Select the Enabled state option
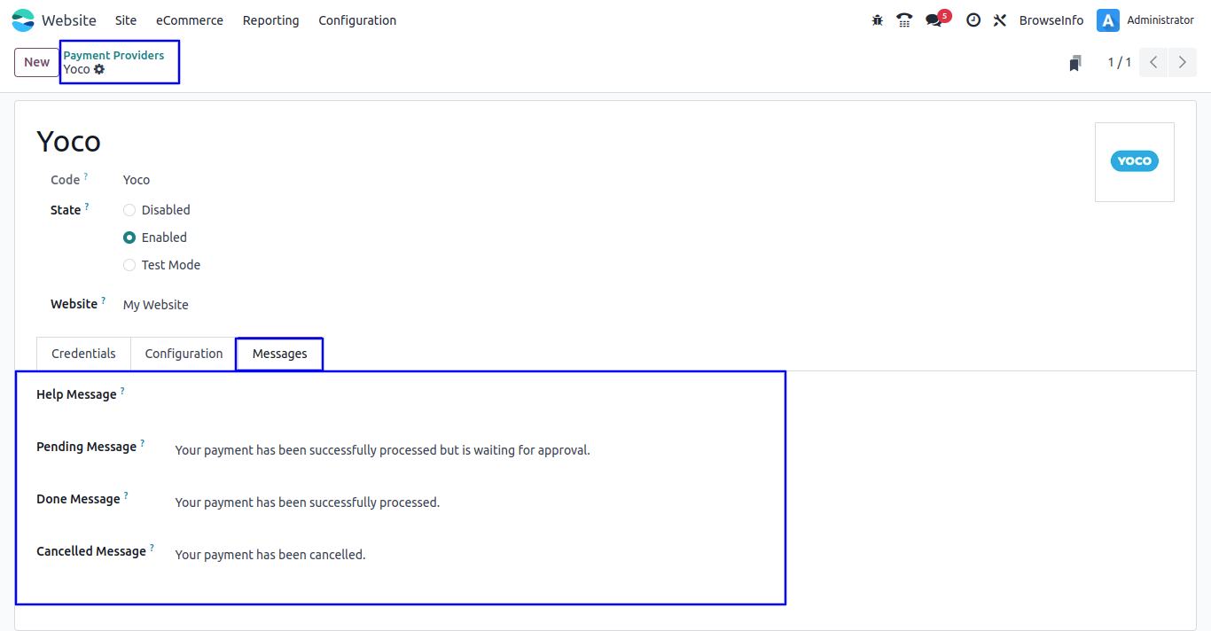 129,238
